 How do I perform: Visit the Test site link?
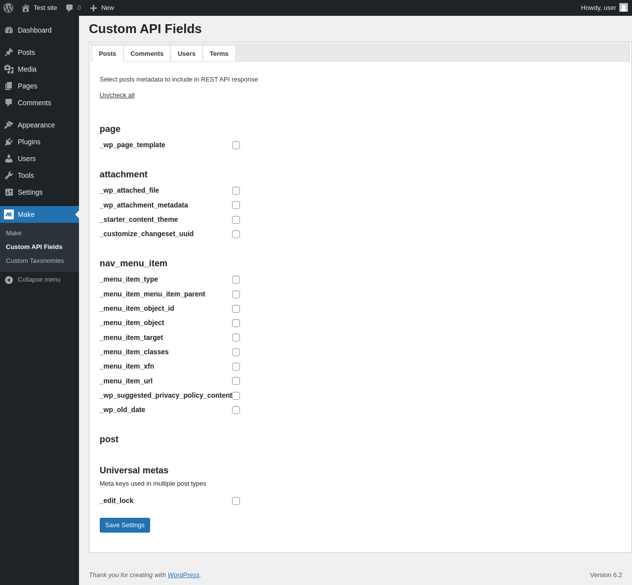tap(45, 8)
